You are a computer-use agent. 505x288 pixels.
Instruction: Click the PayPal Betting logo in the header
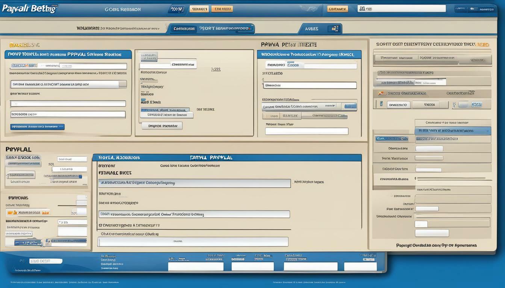29,9
